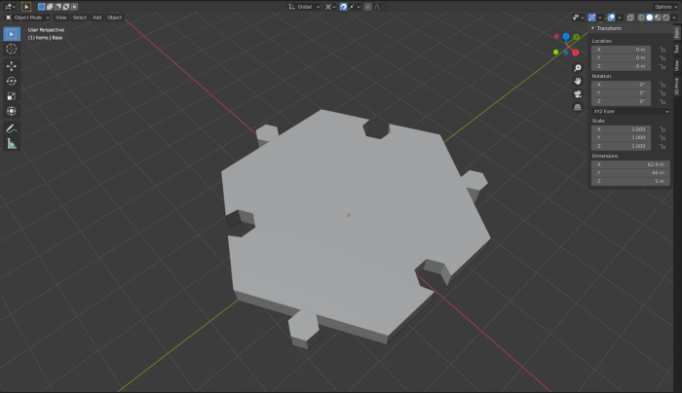
Task: Click the Dimensions Z field showing 5 m
Action: (x=630, y=181)
